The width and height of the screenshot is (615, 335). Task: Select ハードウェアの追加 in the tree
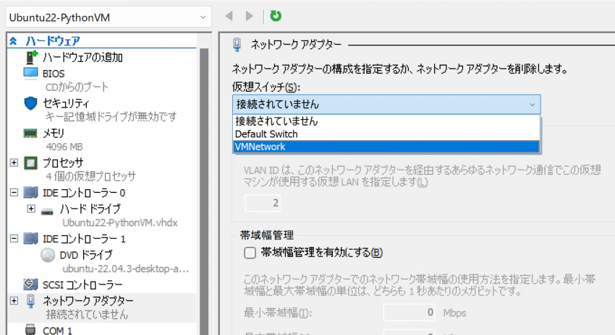tap(82, 58)
